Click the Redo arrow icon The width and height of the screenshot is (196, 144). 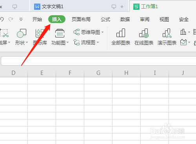click(11, 20)
